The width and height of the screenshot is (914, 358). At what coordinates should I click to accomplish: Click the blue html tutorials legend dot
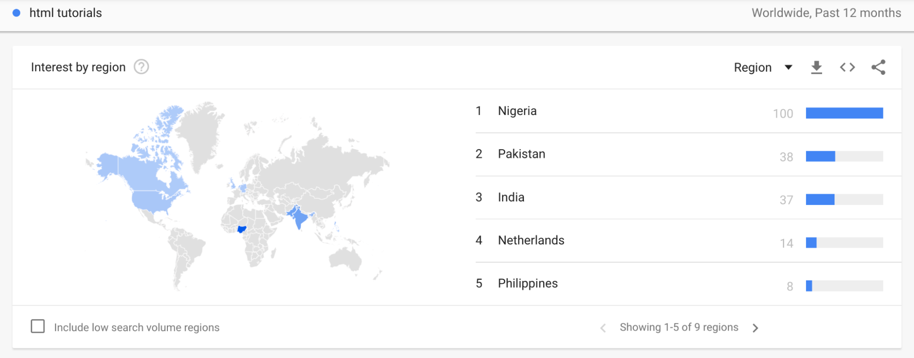(x=17, y=12)
